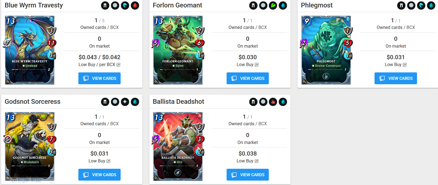Viewport: 438px width, 185px height.
Task: Click the blue drop icon on Phlegmost header
Action: coord(431,6)
